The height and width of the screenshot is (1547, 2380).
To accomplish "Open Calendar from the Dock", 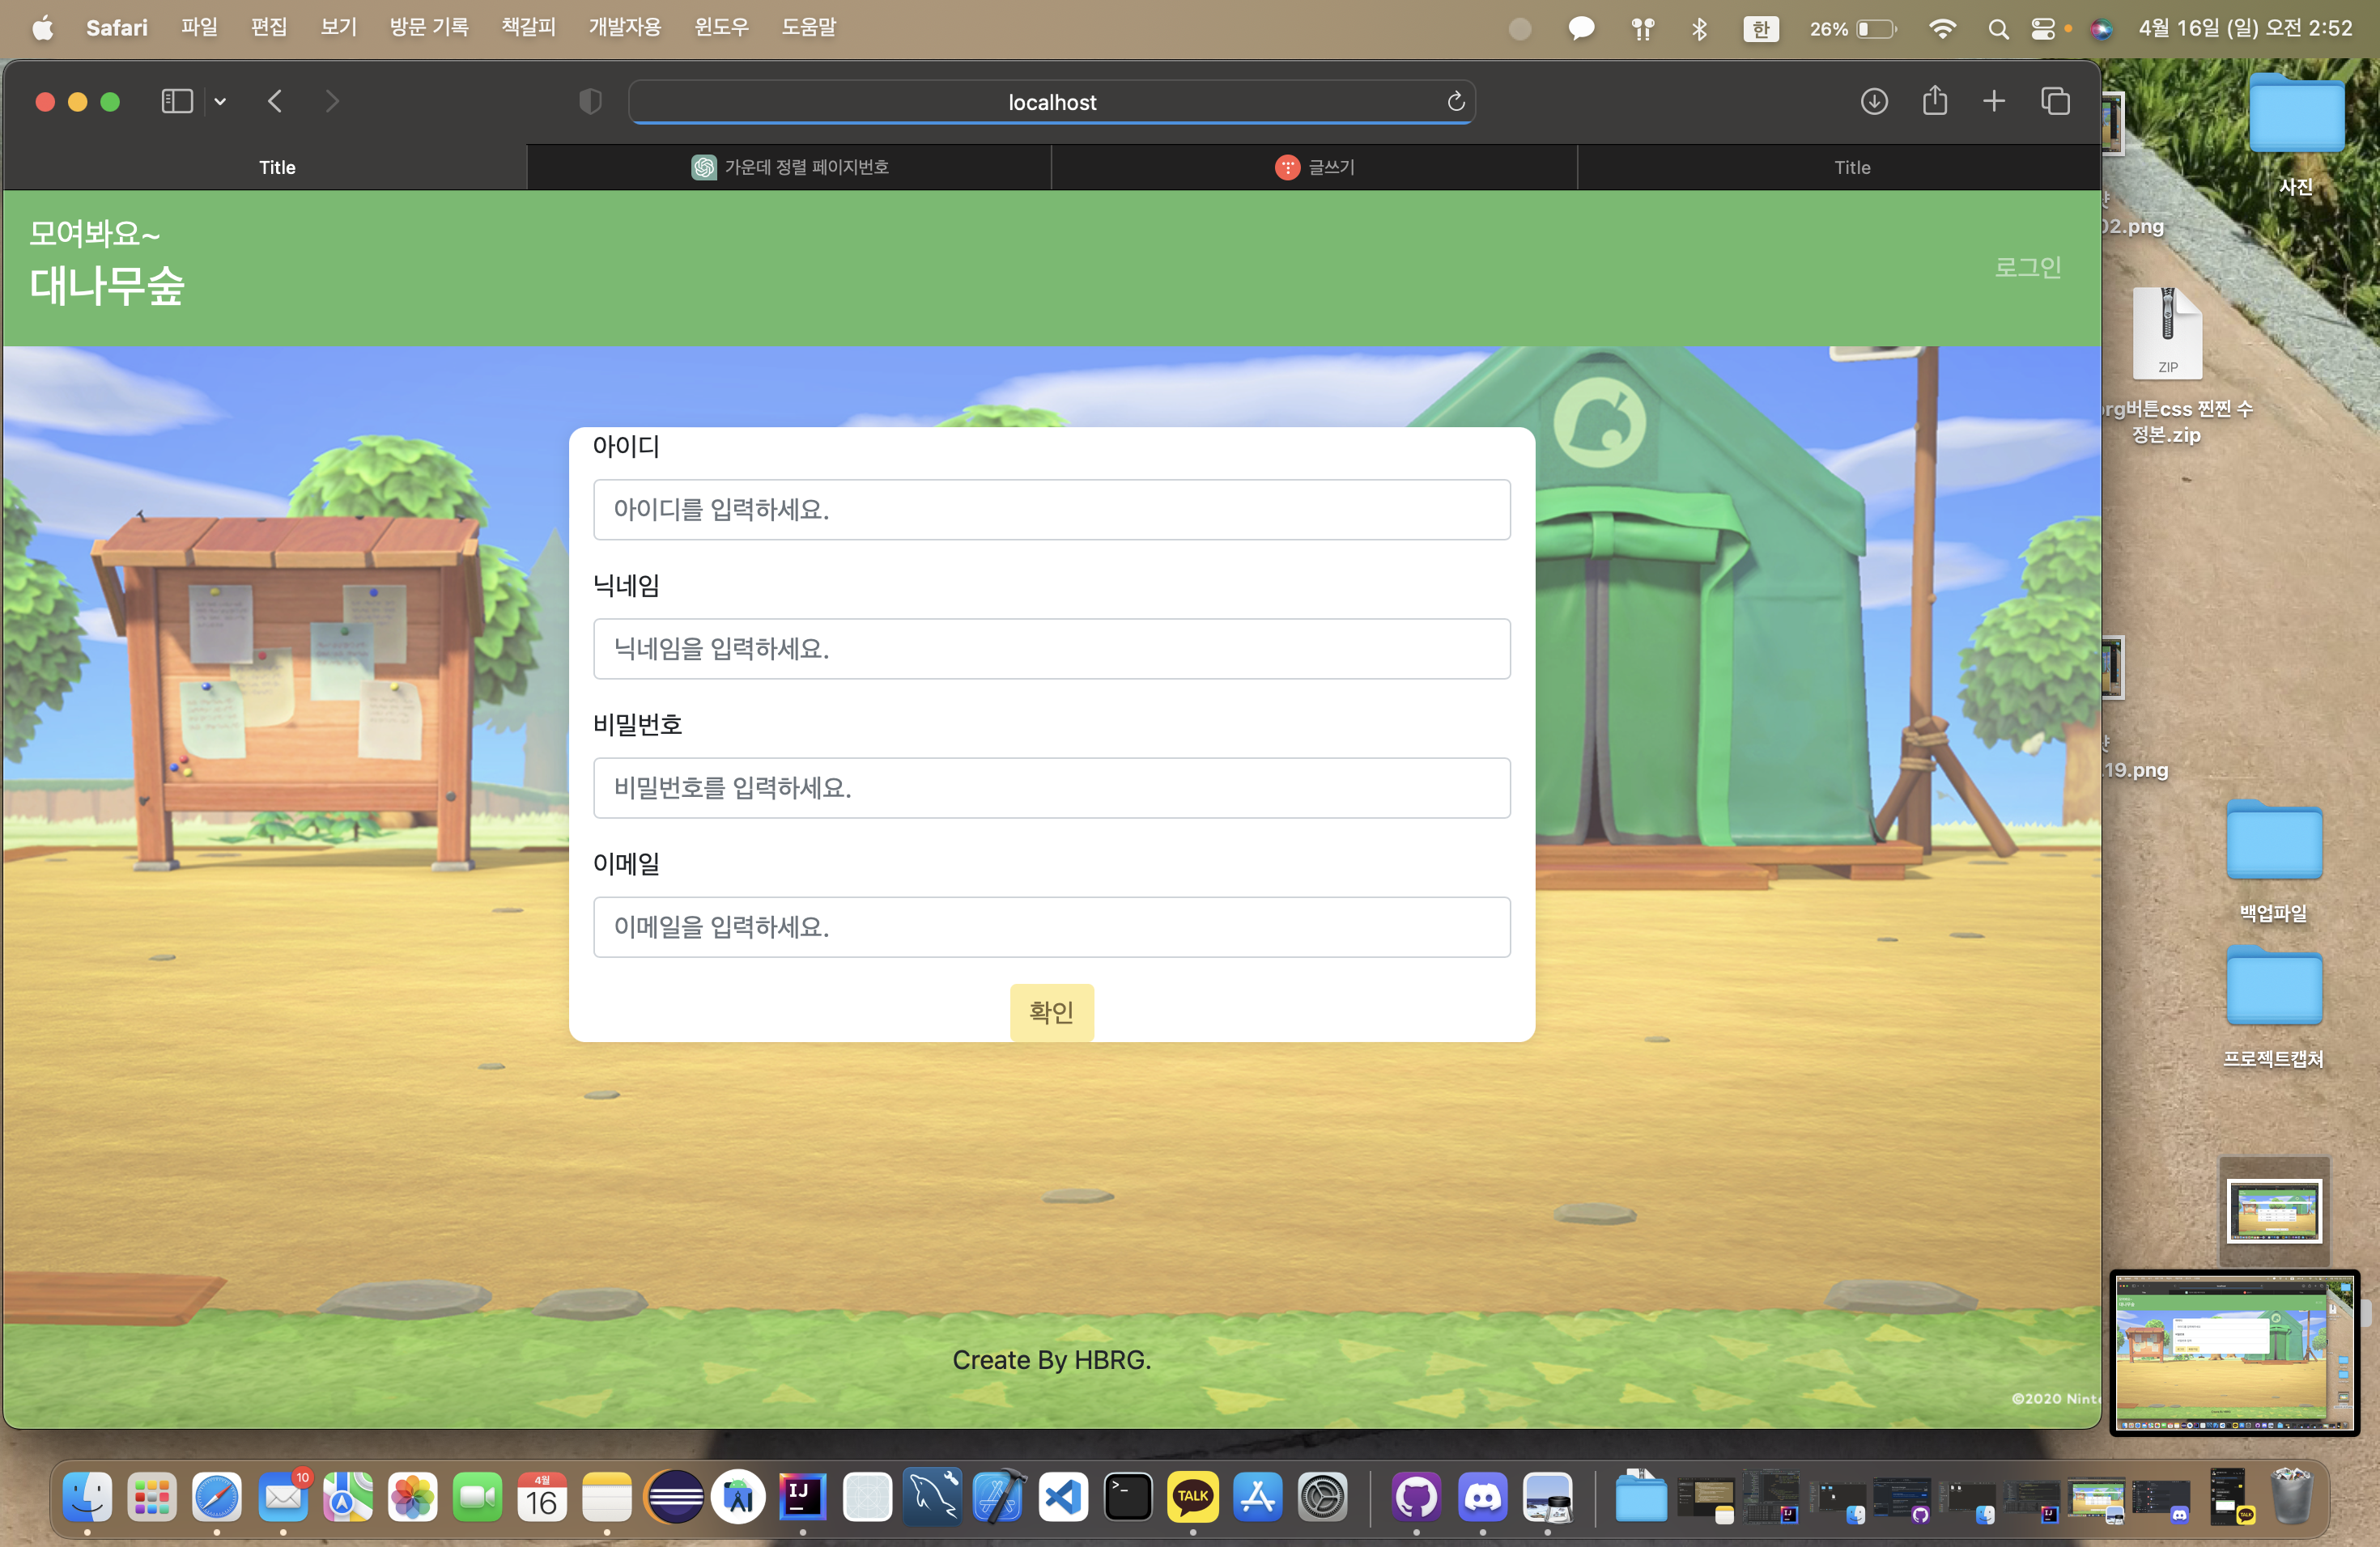I will 542,1497.
